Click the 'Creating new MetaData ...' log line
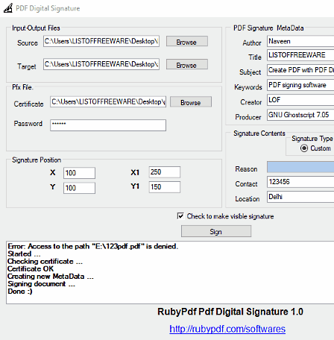334x340 pixels. (51, 277)
